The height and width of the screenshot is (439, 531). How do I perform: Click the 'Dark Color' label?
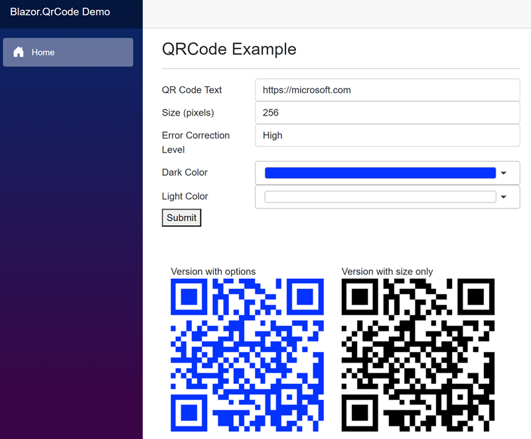[x=185, y=173]
